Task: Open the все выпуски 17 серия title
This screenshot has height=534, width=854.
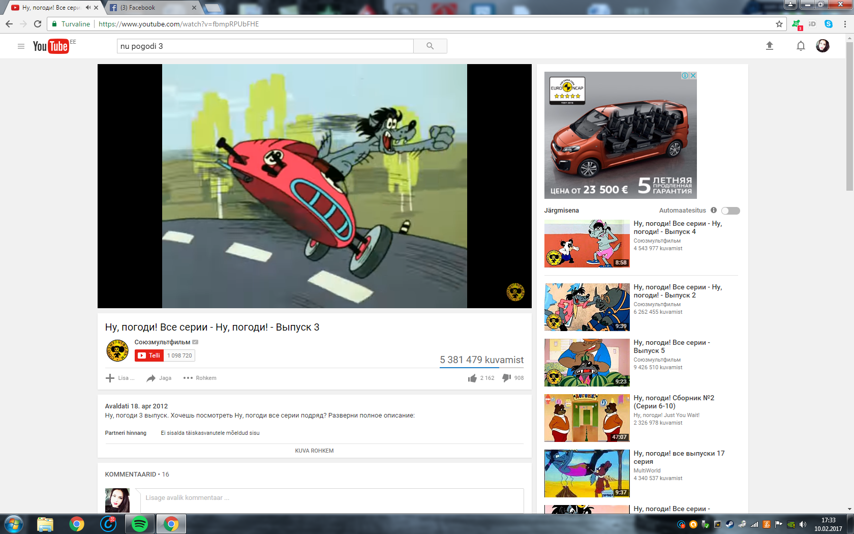Action: pyautogui.click(x=679, y=457)
